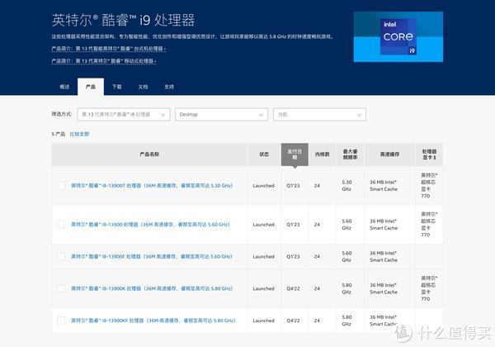Click the Intel Core i9 badge image
Image resolution: width=495 pixels, height=347 pixels.
point(398,36)
